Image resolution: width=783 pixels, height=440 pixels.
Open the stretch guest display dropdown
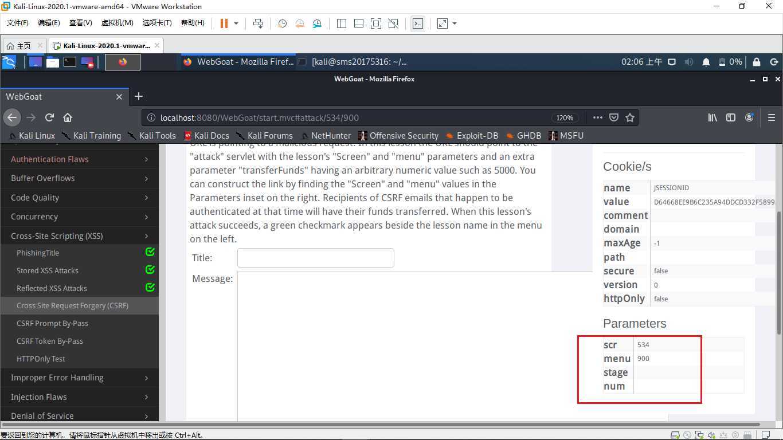pos(455,23)
